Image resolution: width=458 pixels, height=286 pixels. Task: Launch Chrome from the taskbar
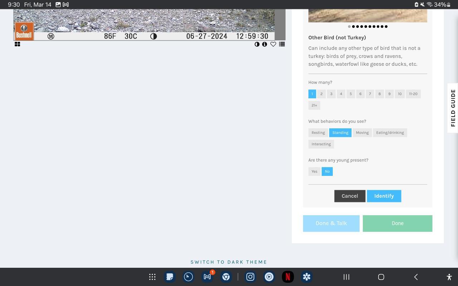226,277
